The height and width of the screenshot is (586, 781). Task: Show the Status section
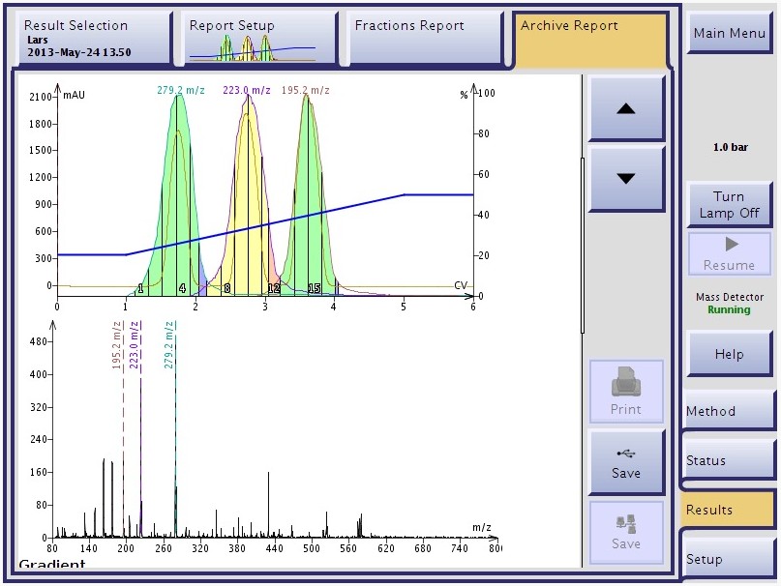pyautogui.click(x=728, y=460)
